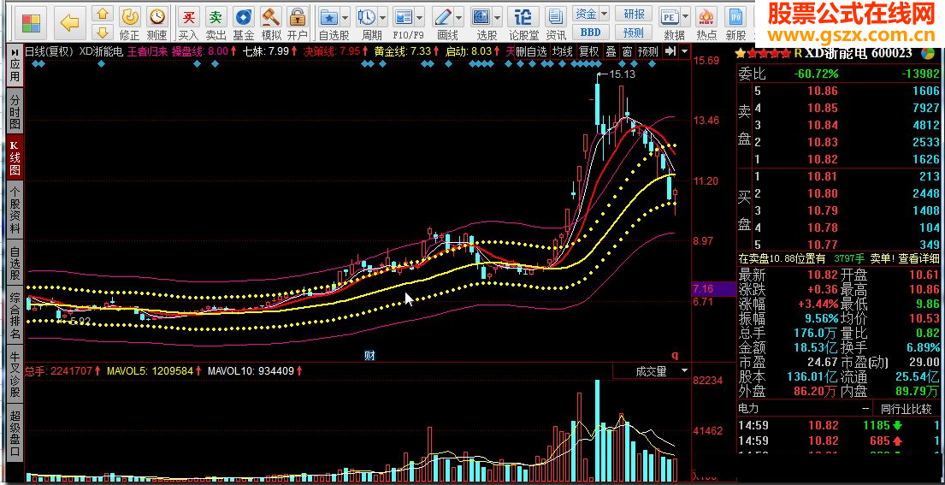The image size is (945, 485).
Task: Switch to the 分时图 sidebar tab
Action: point(15,111)
